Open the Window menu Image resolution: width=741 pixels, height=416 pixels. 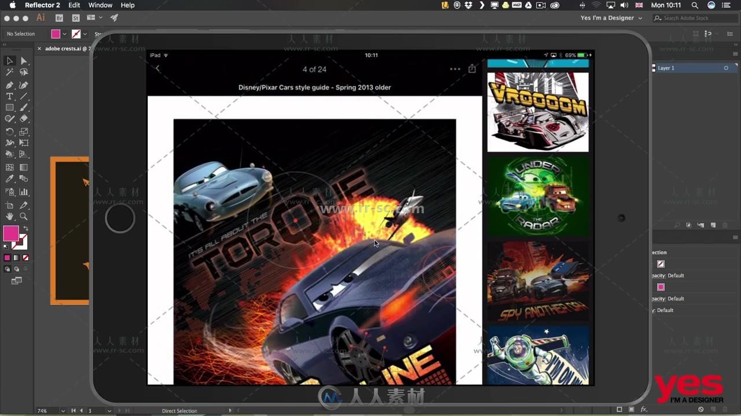[100, 5]
